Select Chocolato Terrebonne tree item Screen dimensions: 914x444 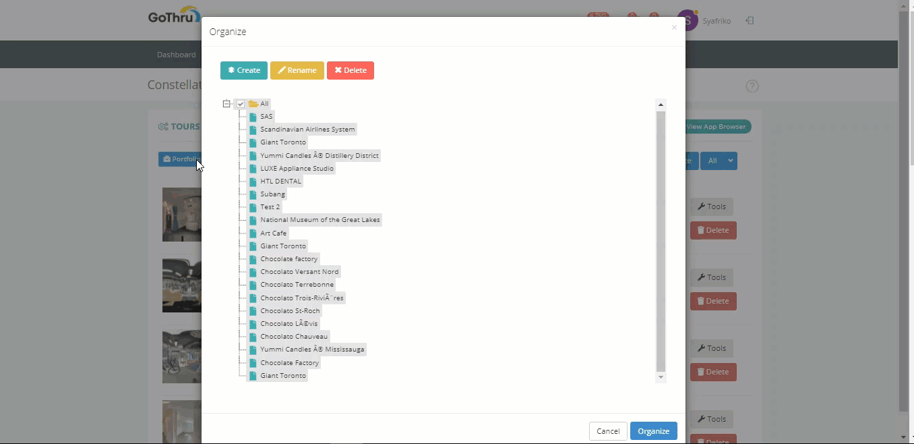(297, 285)
